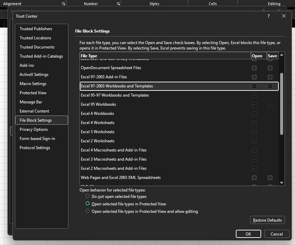
Task: Open the Alignment group dialog launcher
Action: pos(64,4)
